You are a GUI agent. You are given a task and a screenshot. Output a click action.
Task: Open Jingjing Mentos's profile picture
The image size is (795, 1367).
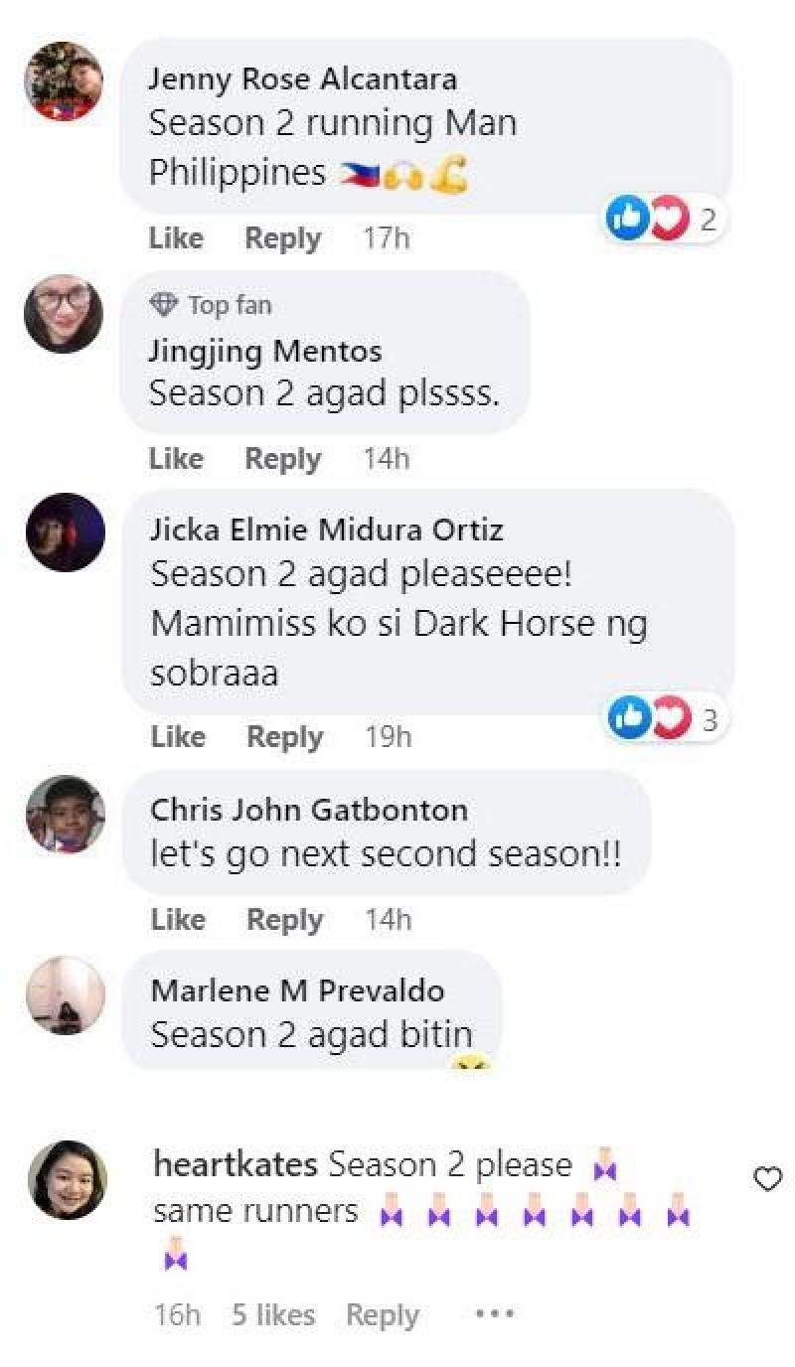[x=64, y=314]
